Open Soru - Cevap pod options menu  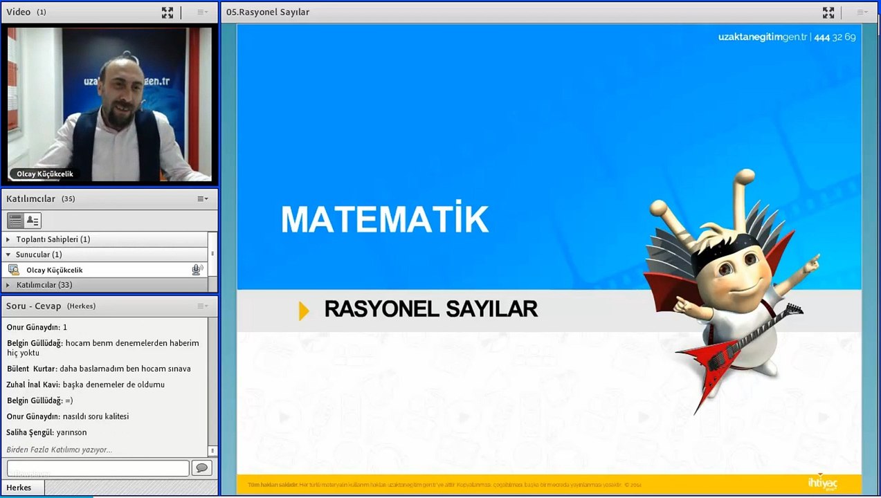[x=202, y=306]
